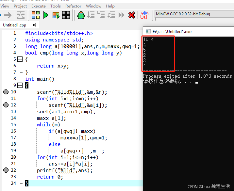Click the 'ans+=a[i]*a[i];' line
Image resolution: width=234 pixels, height=191 pixels.
(x=71, y=164)
